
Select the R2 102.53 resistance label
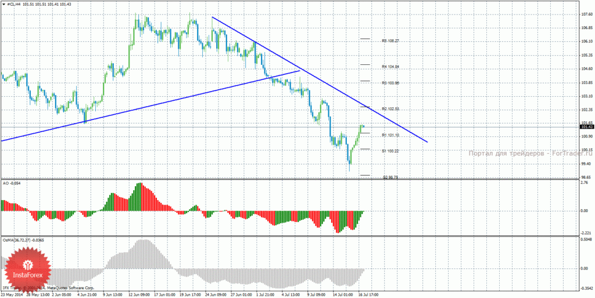tap(390, 109)
